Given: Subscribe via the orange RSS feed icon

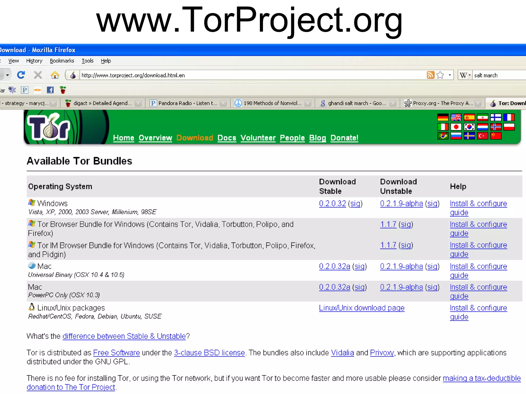Looking at the screenshot, I should click(x=430, y=75).
